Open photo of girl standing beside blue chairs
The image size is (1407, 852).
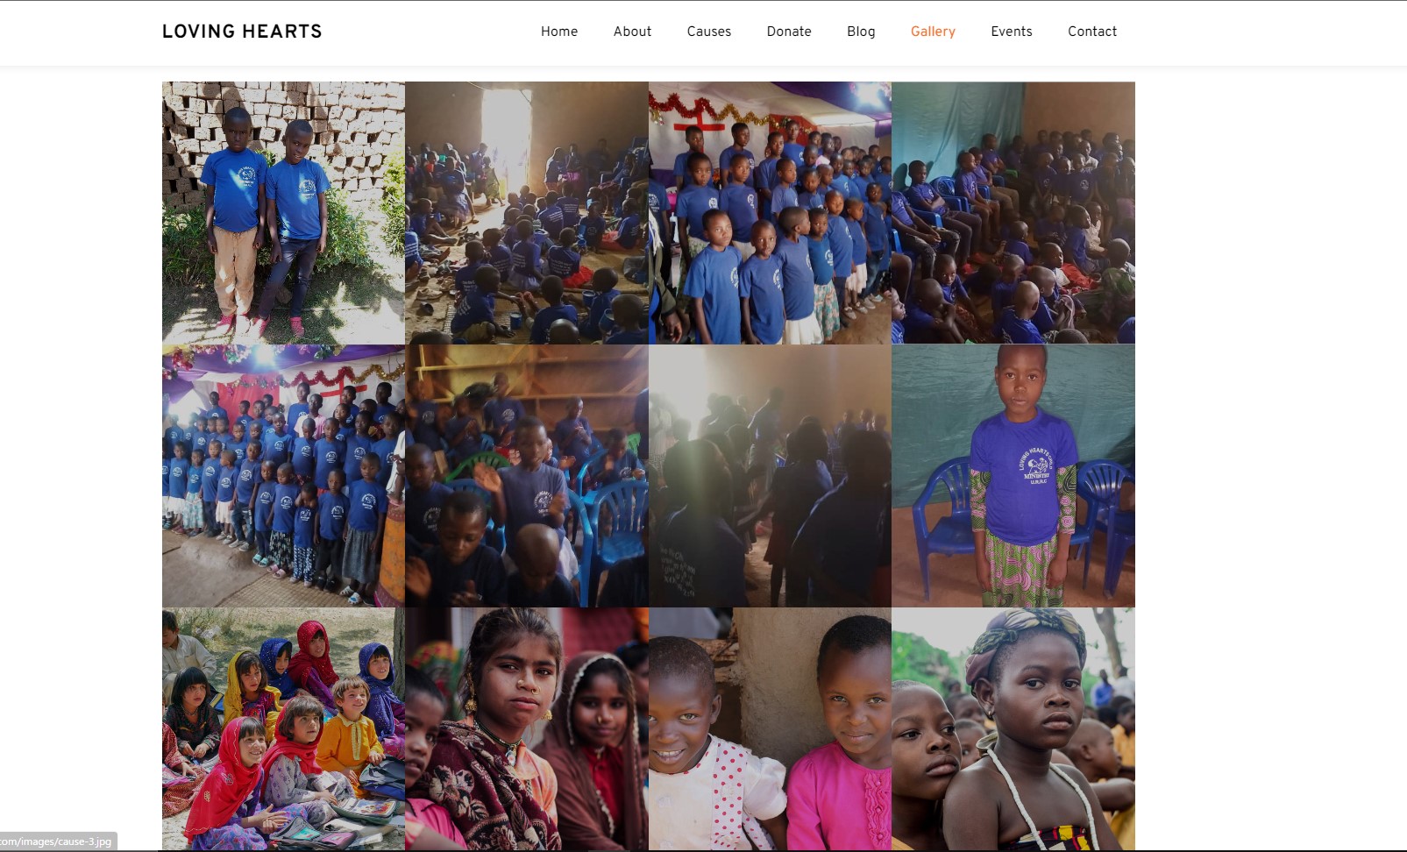coord(1013,476)
